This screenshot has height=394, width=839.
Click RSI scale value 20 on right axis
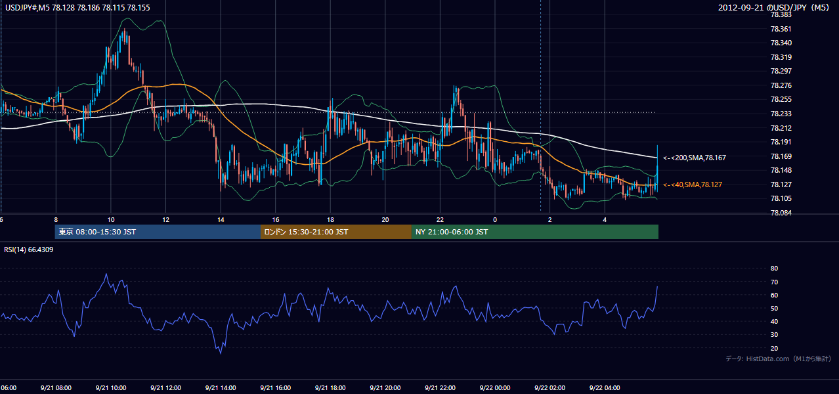[774, 348]
